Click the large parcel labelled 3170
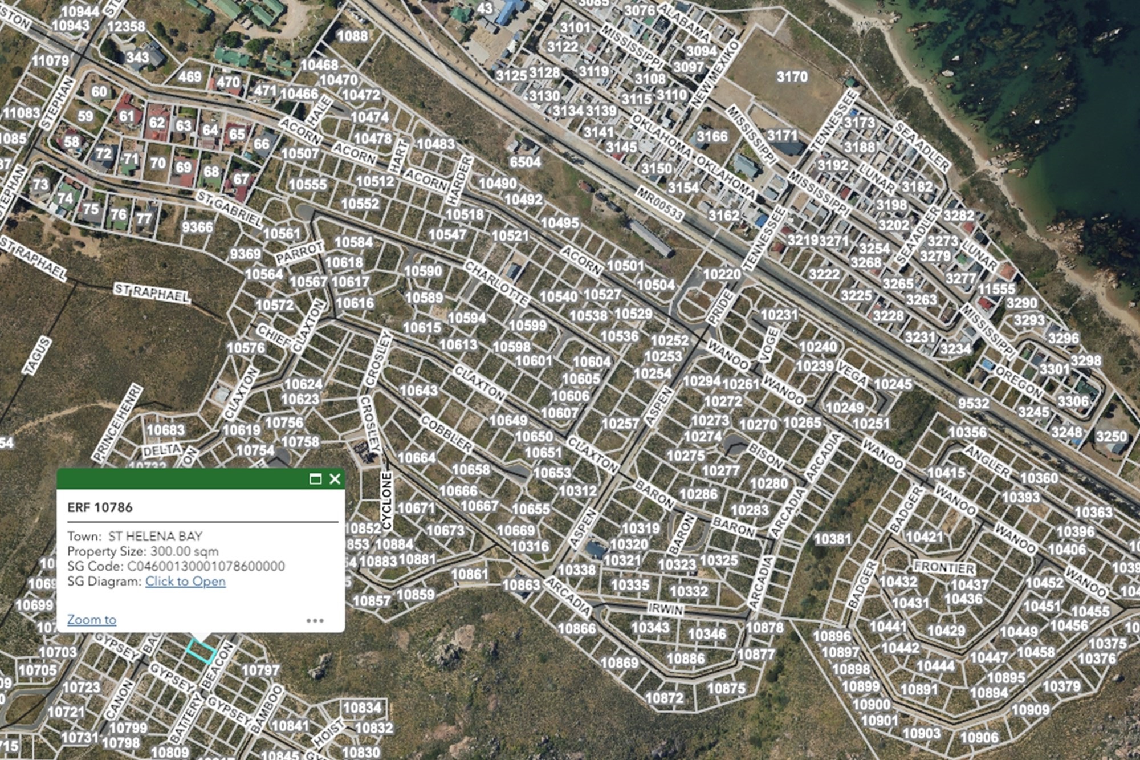This screenshot has width=1140, height=760. 792,76
